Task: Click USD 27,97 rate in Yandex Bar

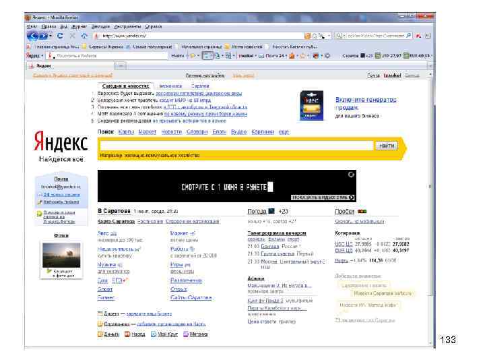Action: [388, 56]
